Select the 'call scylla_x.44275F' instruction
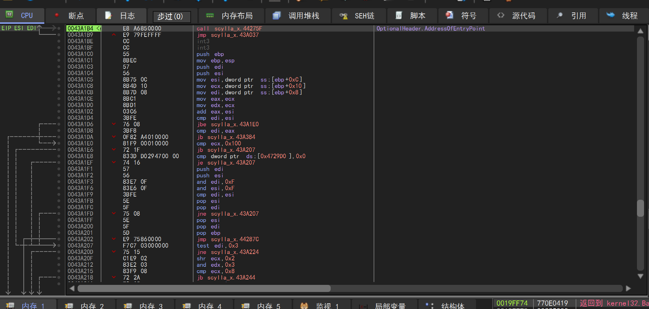 [229, 28]
